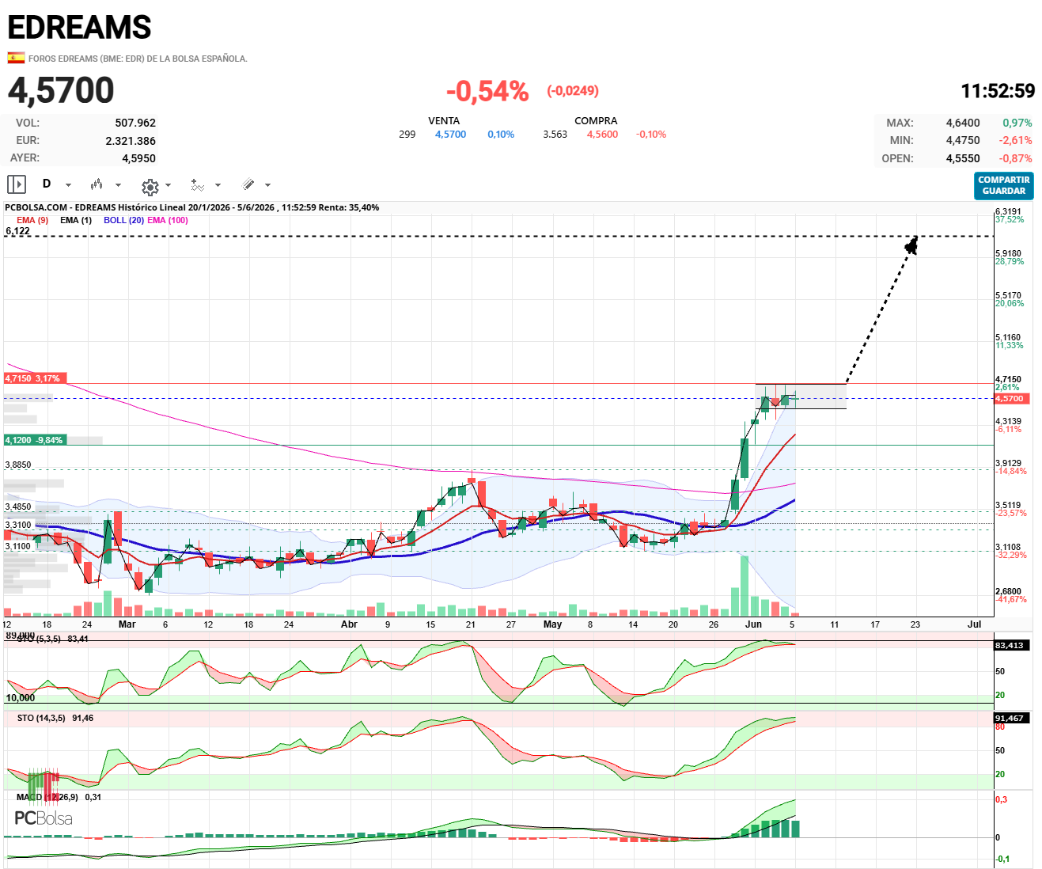Expand the add indicator dropdown arrow
The image size is (1042, 869).
(x=218, y=185)
